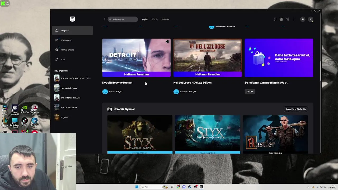Switch to the Keşfet tab
338x190 pixels.
point(145,19)
